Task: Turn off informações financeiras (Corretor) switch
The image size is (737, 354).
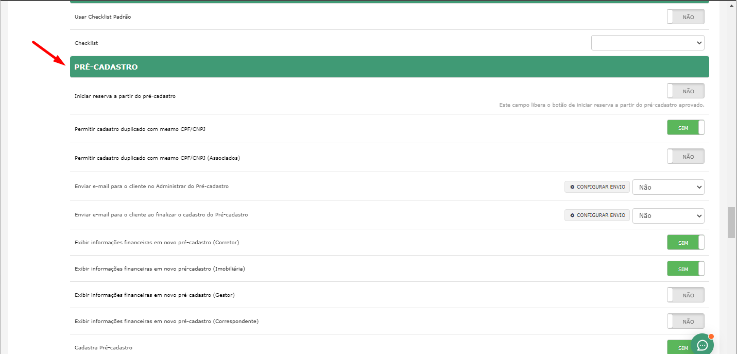Action: (685, 242)
